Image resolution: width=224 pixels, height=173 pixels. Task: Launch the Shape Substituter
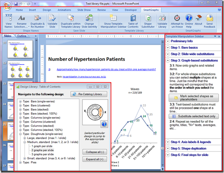pos(148,21)
